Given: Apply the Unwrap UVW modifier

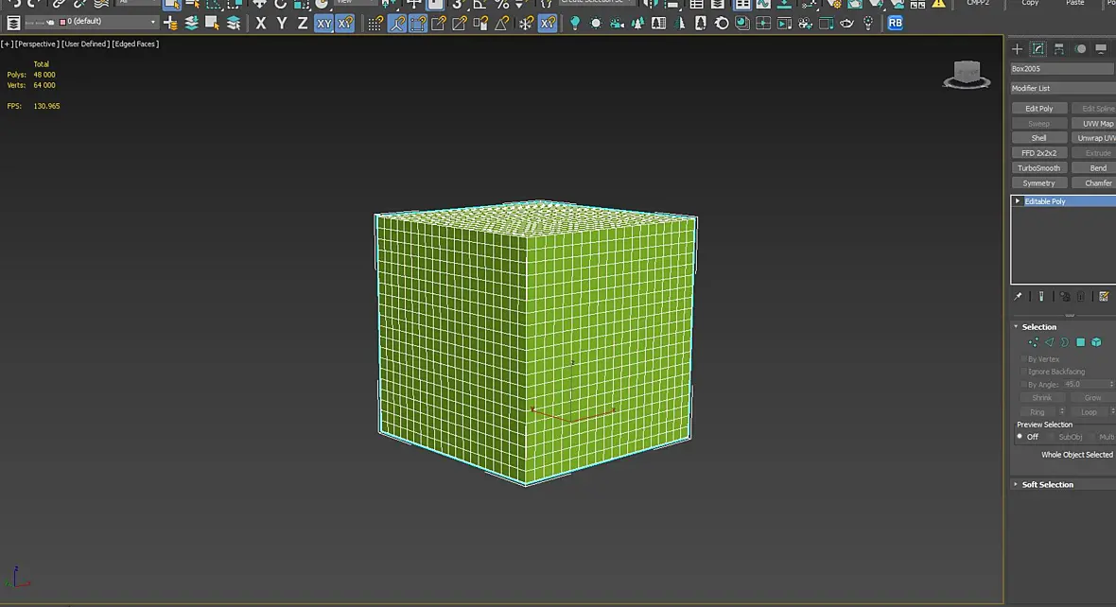Looking at the screenshot, I should [x=1096, y=138].
